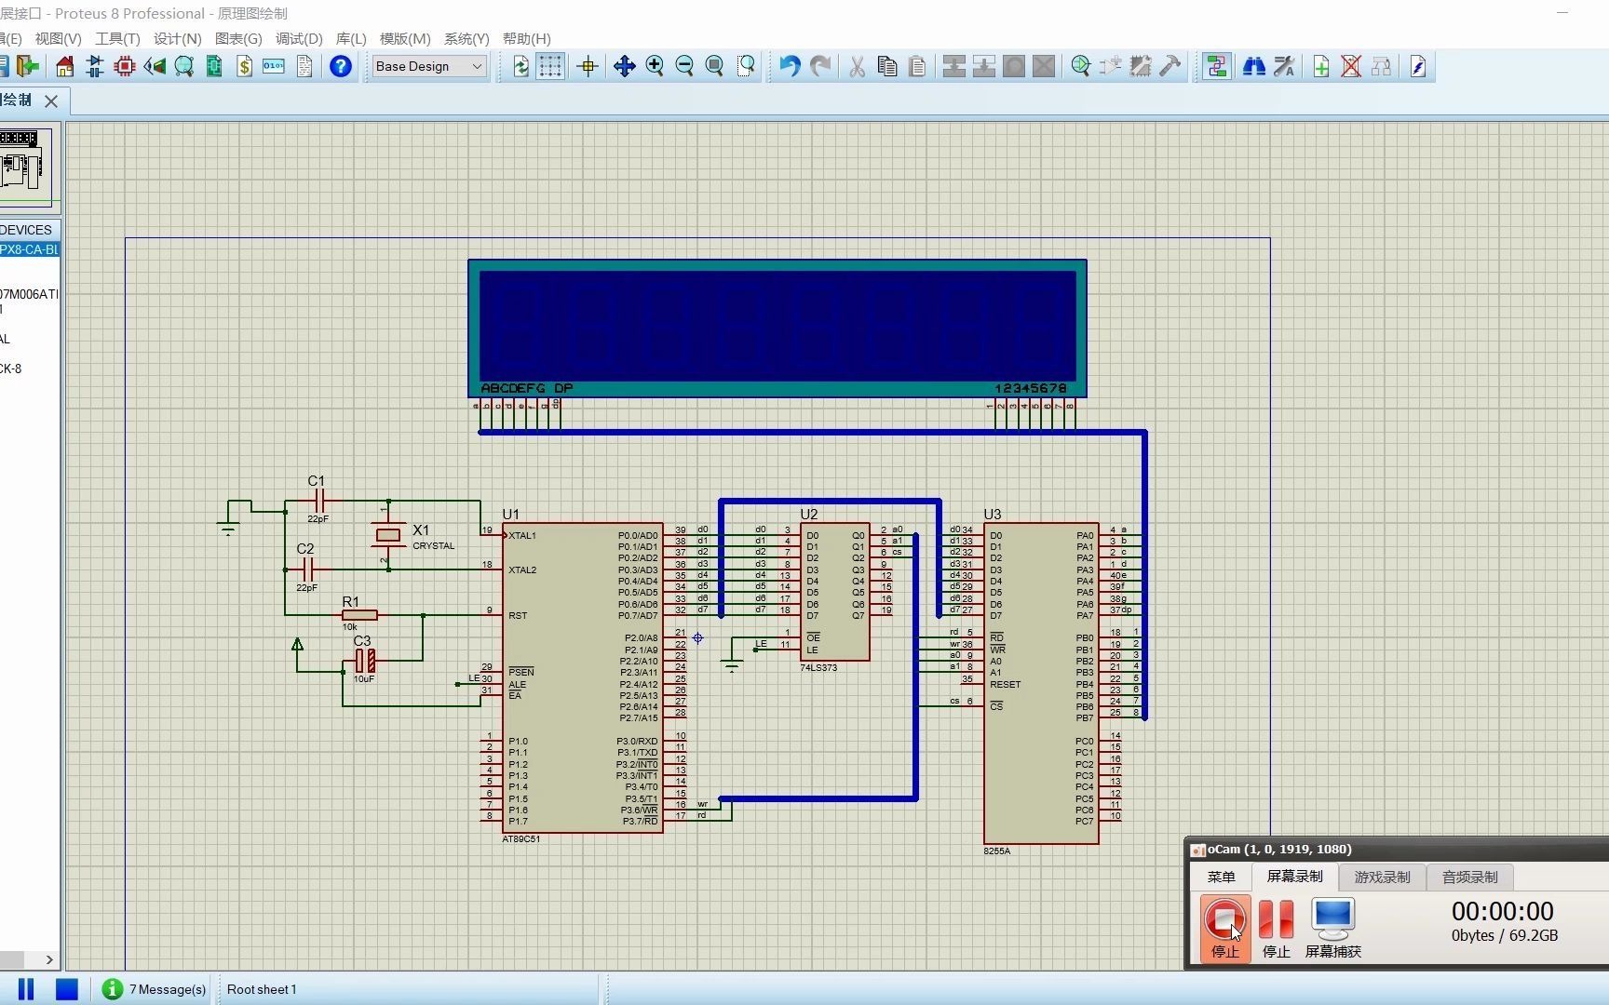The width and height of the screenshot is (1609, 1005).
Task: Open the 设计(N) design menu
Action: 177,38
